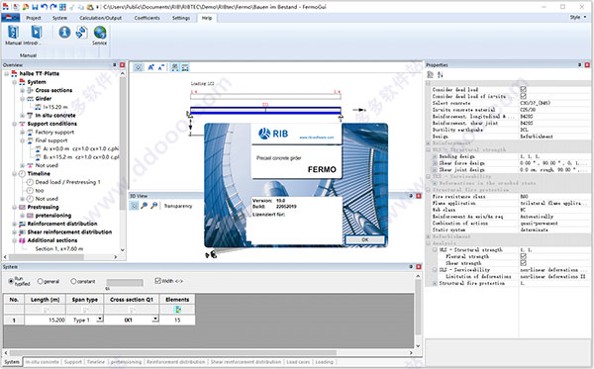Click the Length cell showing 15.200

[46, 320]
